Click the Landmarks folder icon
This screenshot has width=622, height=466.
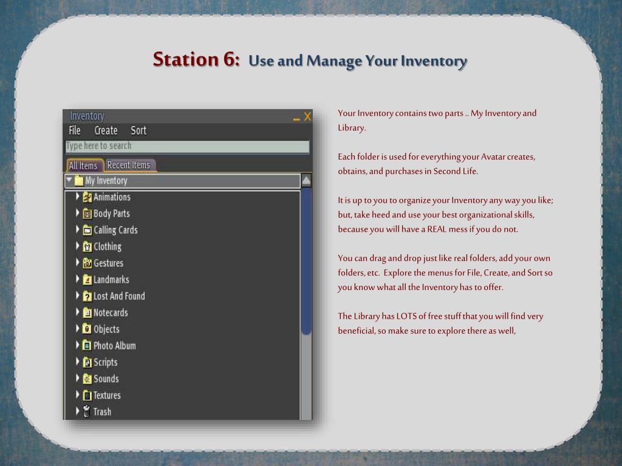pos(87,280)
